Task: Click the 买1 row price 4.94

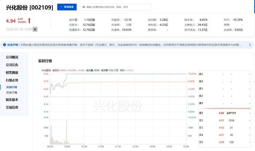Action: (221, 113)
